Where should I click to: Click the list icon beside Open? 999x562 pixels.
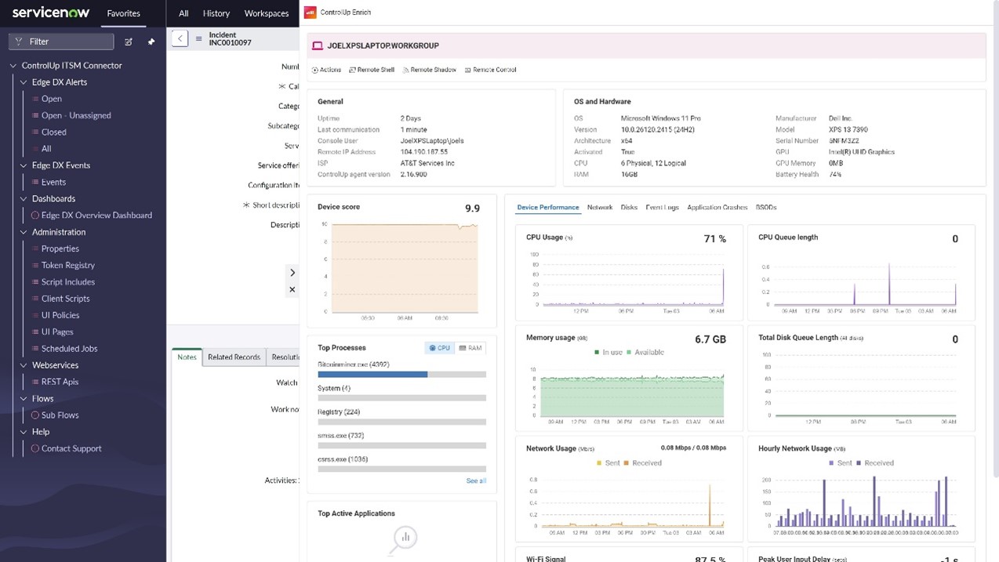[x=35, y=99]
